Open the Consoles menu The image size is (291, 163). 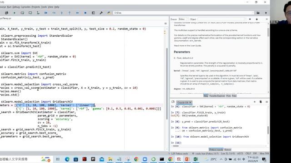pyautogui.click(x=25, y=7)
